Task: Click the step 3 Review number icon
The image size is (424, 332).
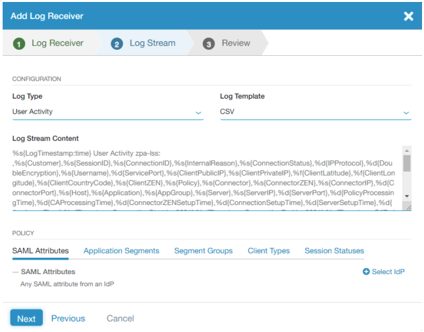Action: [209, 44]
